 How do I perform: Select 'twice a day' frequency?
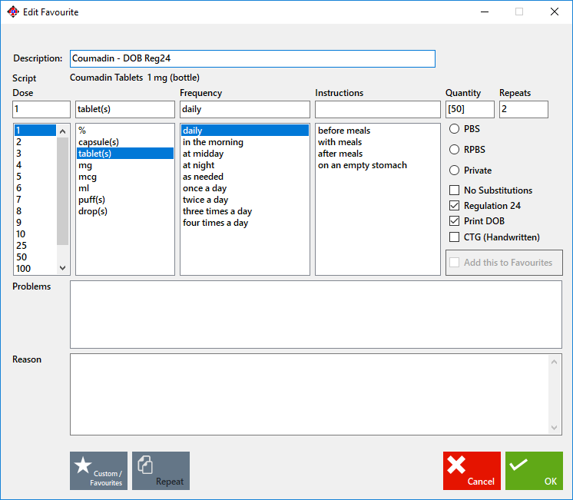[245, 199]
